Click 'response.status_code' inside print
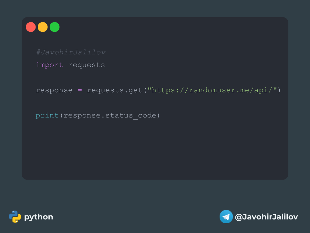This screenshot has width=310, height=233. [x=110, y=115]
